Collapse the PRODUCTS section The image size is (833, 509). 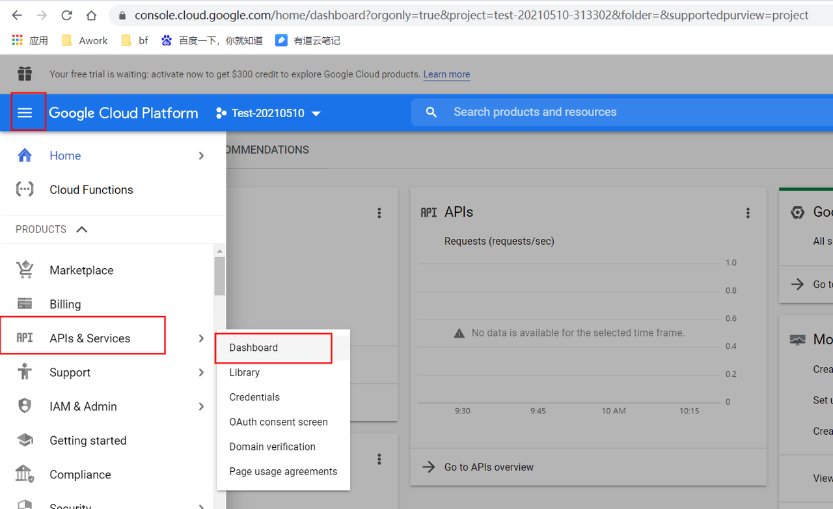pos(81,229)
